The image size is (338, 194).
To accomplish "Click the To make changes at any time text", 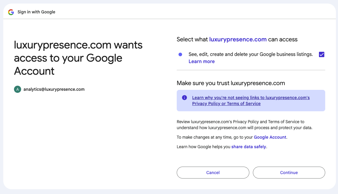I will 215,137.
